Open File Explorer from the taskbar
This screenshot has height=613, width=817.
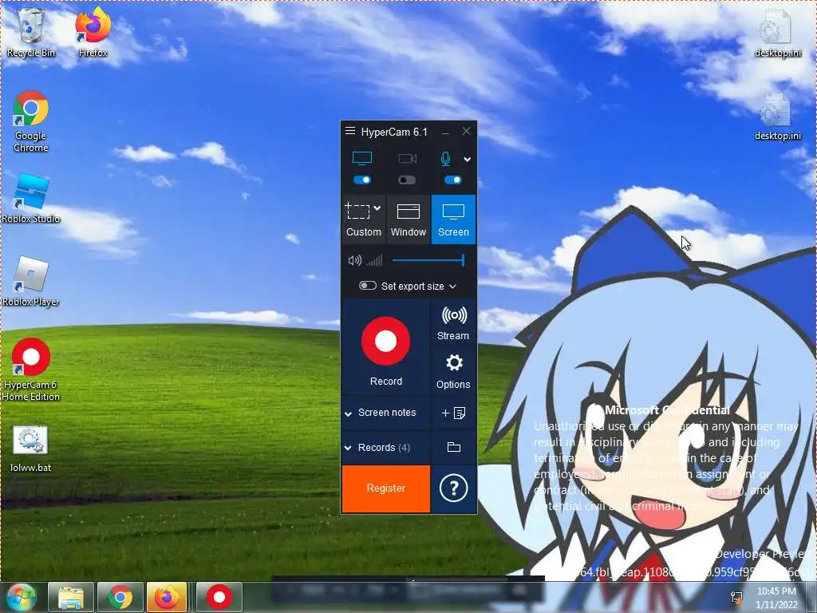click(71, 597)
